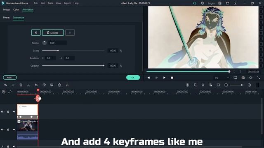Viewport: 264px width, 148px height.
Task: Open the View menu
Action: point(58,3)
